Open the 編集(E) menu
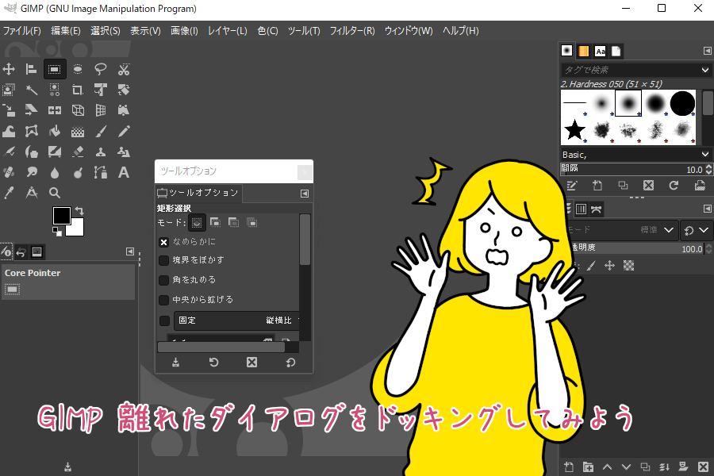714x476 pixels. [66, 30]
